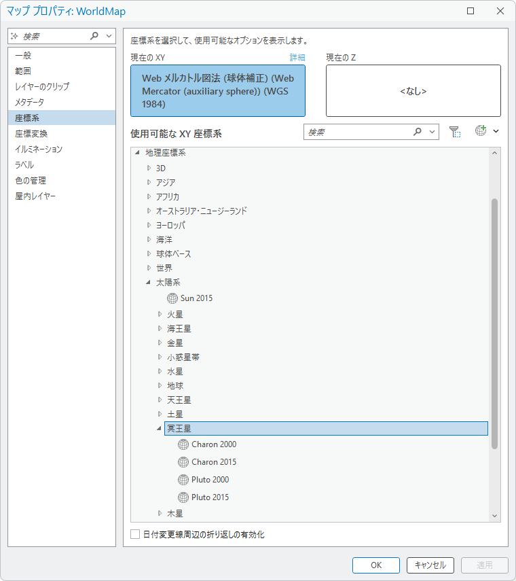Select the 小惑星帯 tree item
Viewport: 516px width, 581px height.
[183, 357]
